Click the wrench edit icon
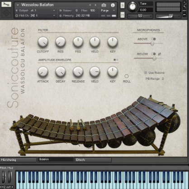 click(x=6, y=4)
